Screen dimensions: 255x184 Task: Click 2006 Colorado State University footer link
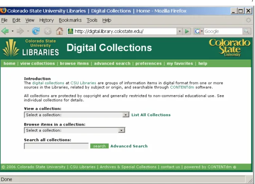tap(33, 167)
